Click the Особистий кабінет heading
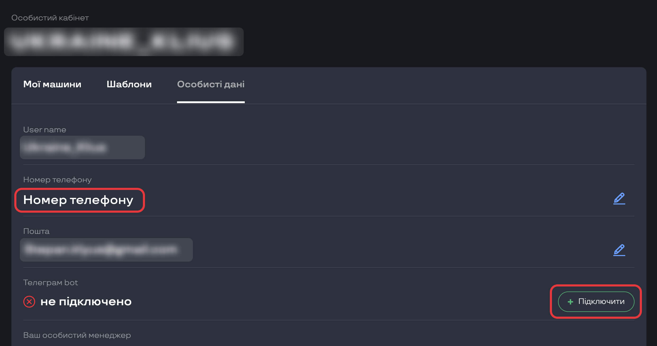Screen dimensions: 657x346 click(x=50, y=18)
